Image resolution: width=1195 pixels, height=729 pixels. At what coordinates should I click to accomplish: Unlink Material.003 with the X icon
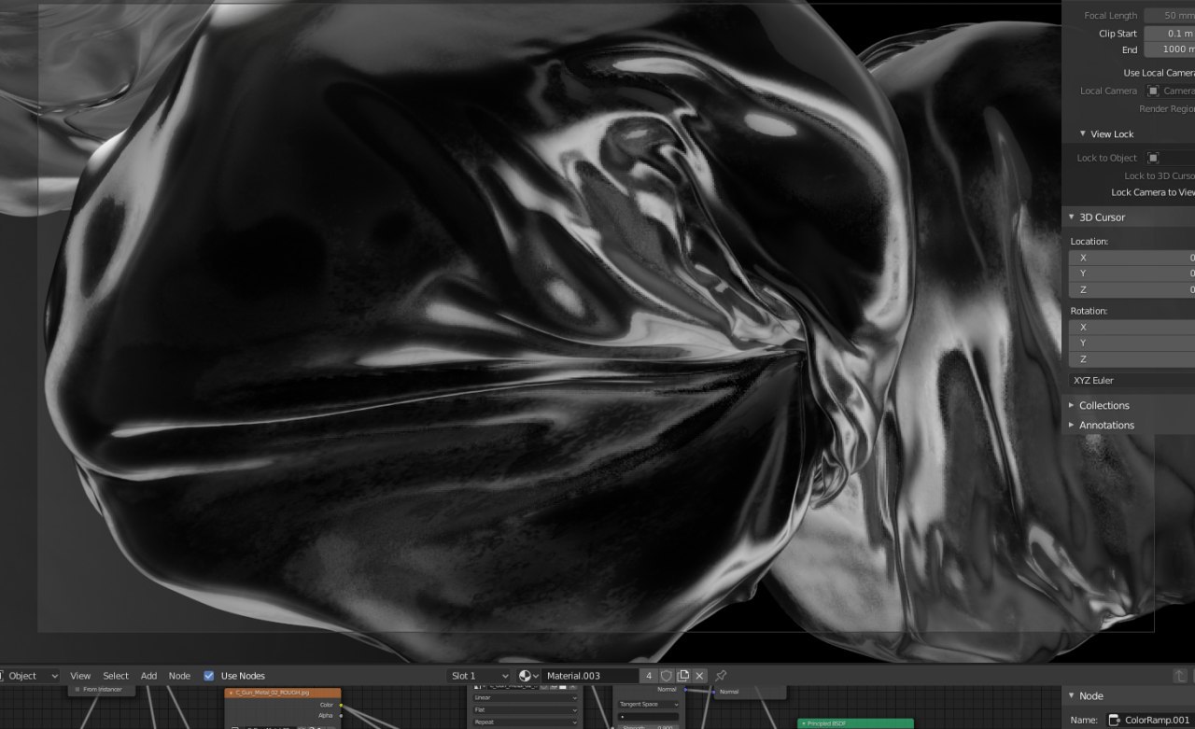pos(700,676)
